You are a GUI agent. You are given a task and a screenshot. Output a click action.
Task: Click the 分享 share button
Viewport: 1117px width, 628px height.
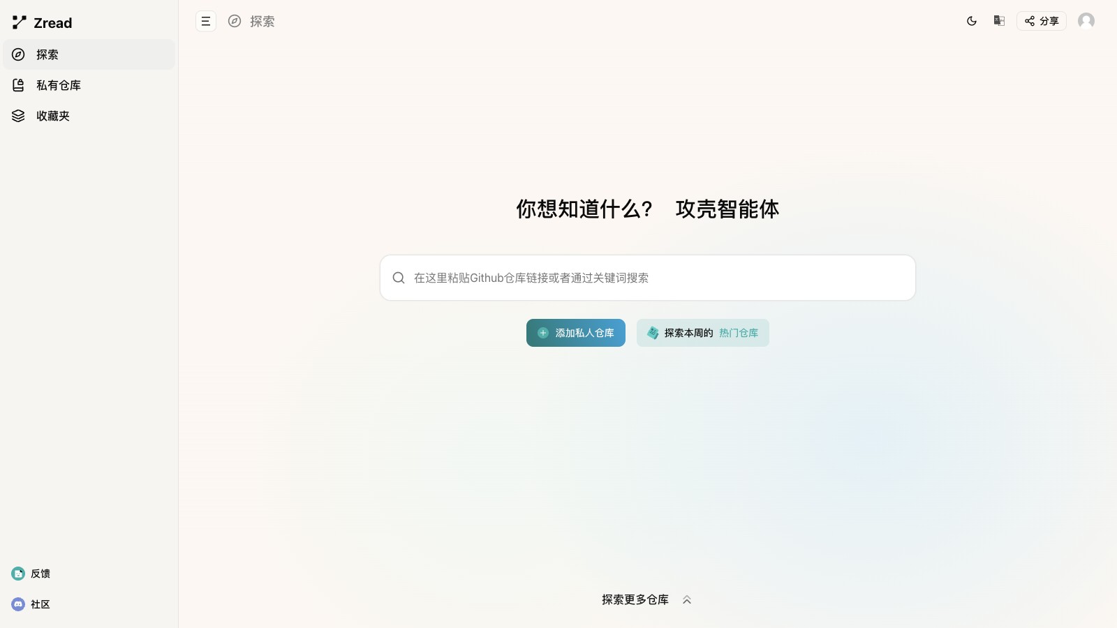coord(1041,21)
